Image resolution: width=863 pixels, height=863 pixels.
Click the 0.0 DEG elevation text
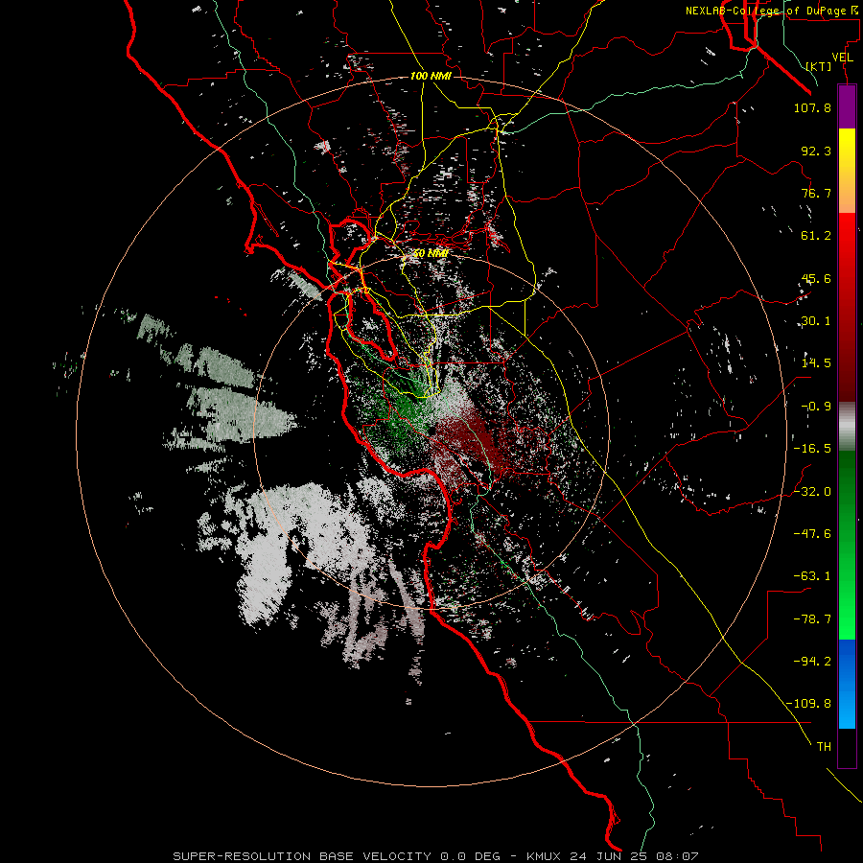pyautogui.click(x=470, y=856)
